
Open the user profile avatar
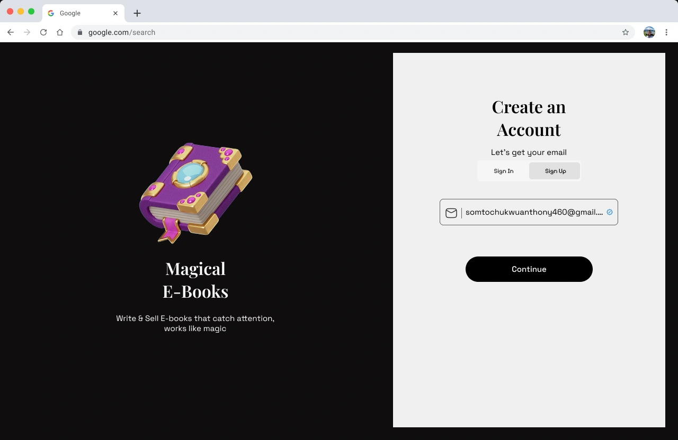pos(649,32)
